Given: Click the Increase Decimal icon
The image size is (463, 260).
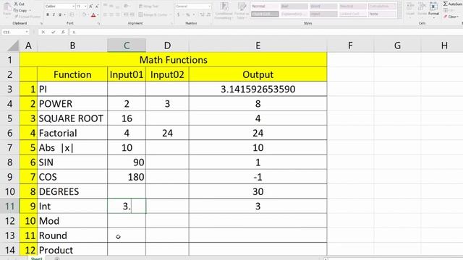Looking at the screenshot, I should coord(202,14).
